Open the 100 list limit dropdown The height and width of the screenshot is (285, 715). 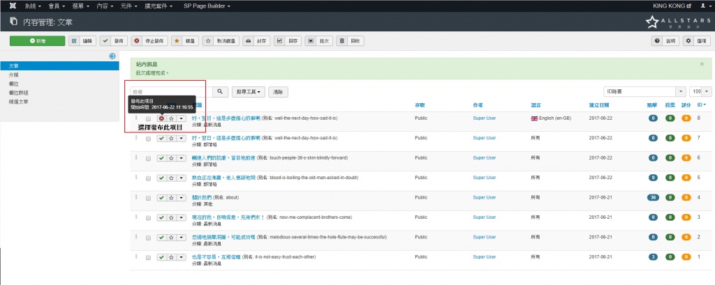pos(700,91)
